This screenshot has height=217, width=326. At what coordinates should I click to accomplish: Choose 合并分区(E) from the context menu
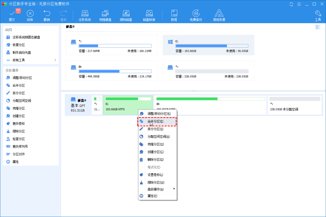[157, 122]
